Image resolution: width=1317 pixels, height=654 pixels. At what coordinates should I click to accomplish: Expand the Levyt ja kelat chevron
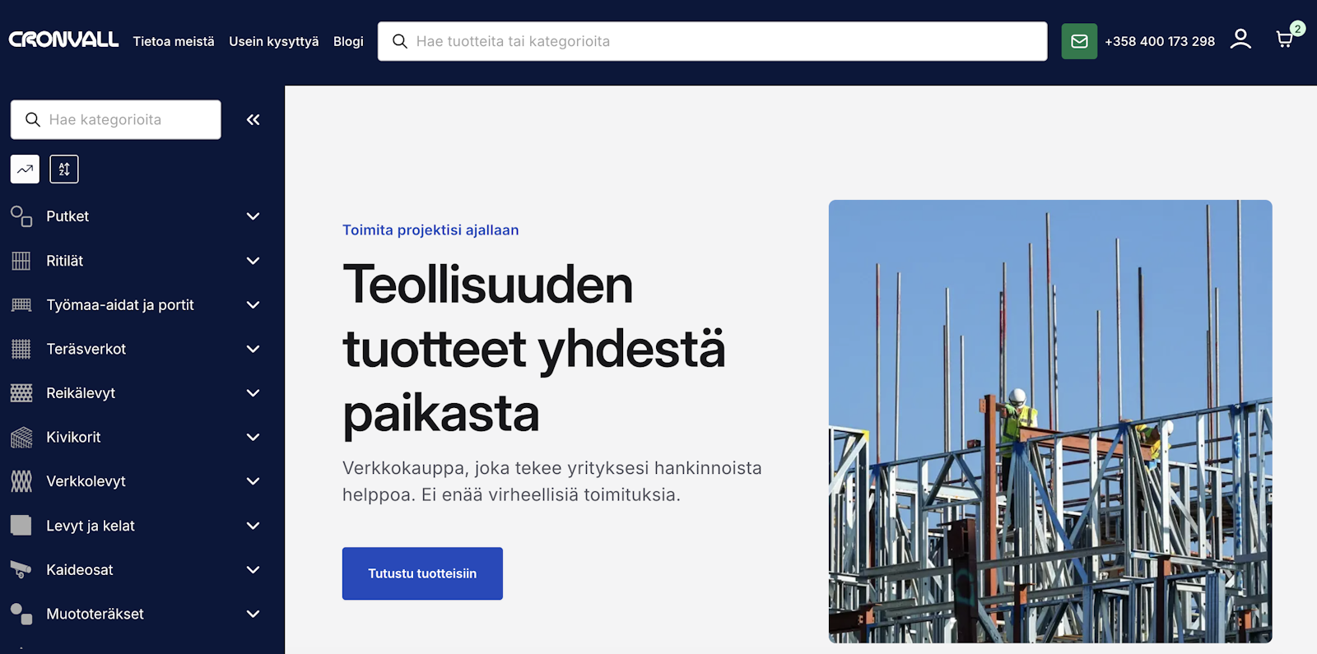coord(253,526)
